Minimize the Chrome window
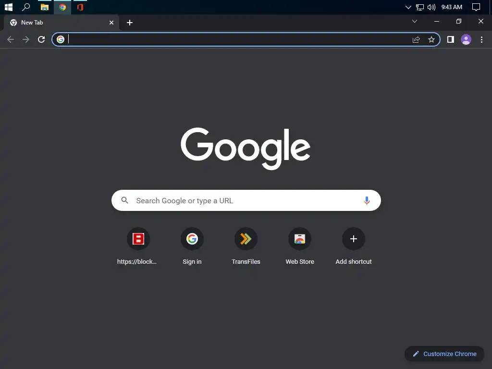This screenshot has width=492, height=369. pyautogui.click(x=436, y=21)
